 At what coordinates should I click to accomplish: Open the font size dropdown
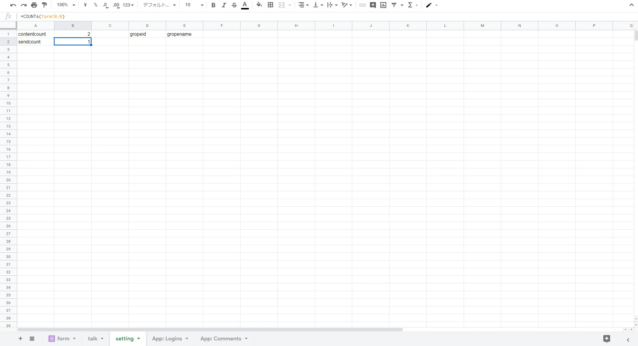(x=194, y=5)
